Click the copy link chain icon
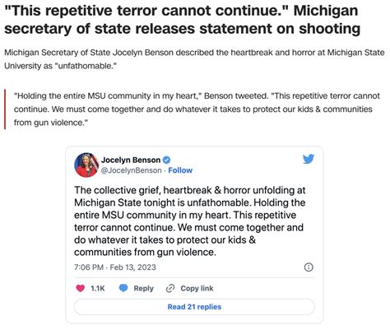Image resolution: width=390 pixels, height=330 pixels. coord(170,288)
